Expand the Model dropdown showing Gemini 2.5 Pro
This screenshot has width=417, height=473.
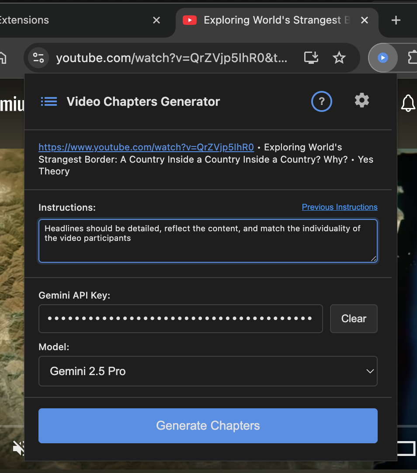click(208, 371)
